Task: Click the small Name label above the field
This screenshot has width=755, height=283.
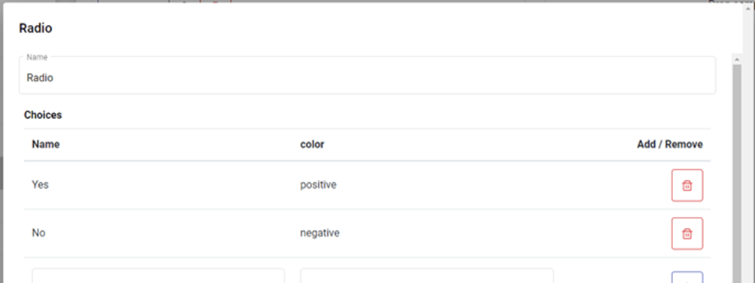Action: tap(37, 57)
